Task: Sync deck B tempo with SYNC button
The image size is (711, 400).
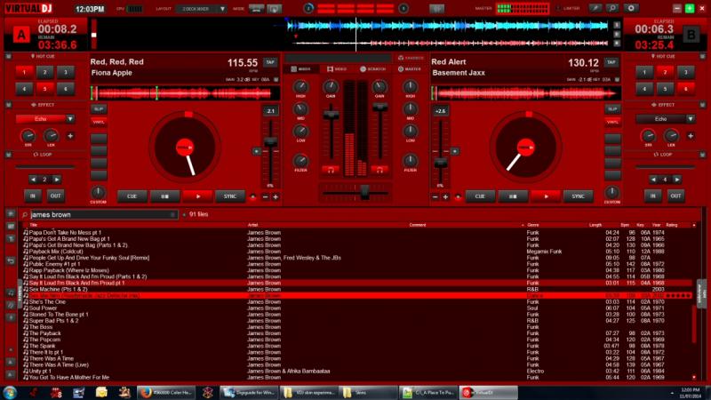Action: pos(579,196)
